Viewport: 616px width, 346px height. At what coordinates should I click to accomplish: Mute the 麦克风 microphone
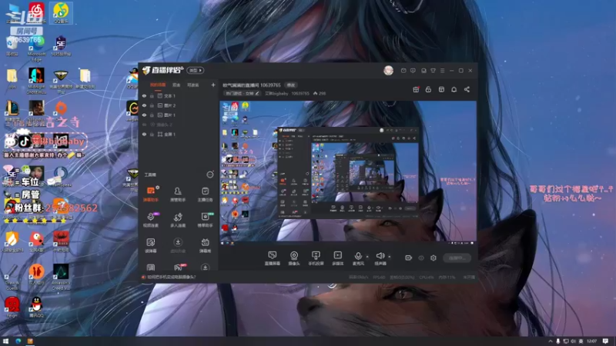coord(358,258)
